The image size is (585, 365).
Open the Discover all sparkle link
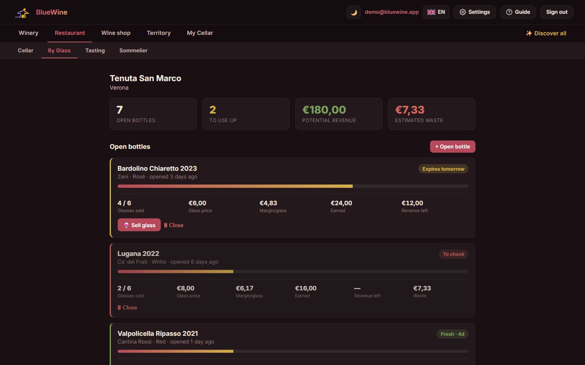pyautogui.click(x=546, y=33)
